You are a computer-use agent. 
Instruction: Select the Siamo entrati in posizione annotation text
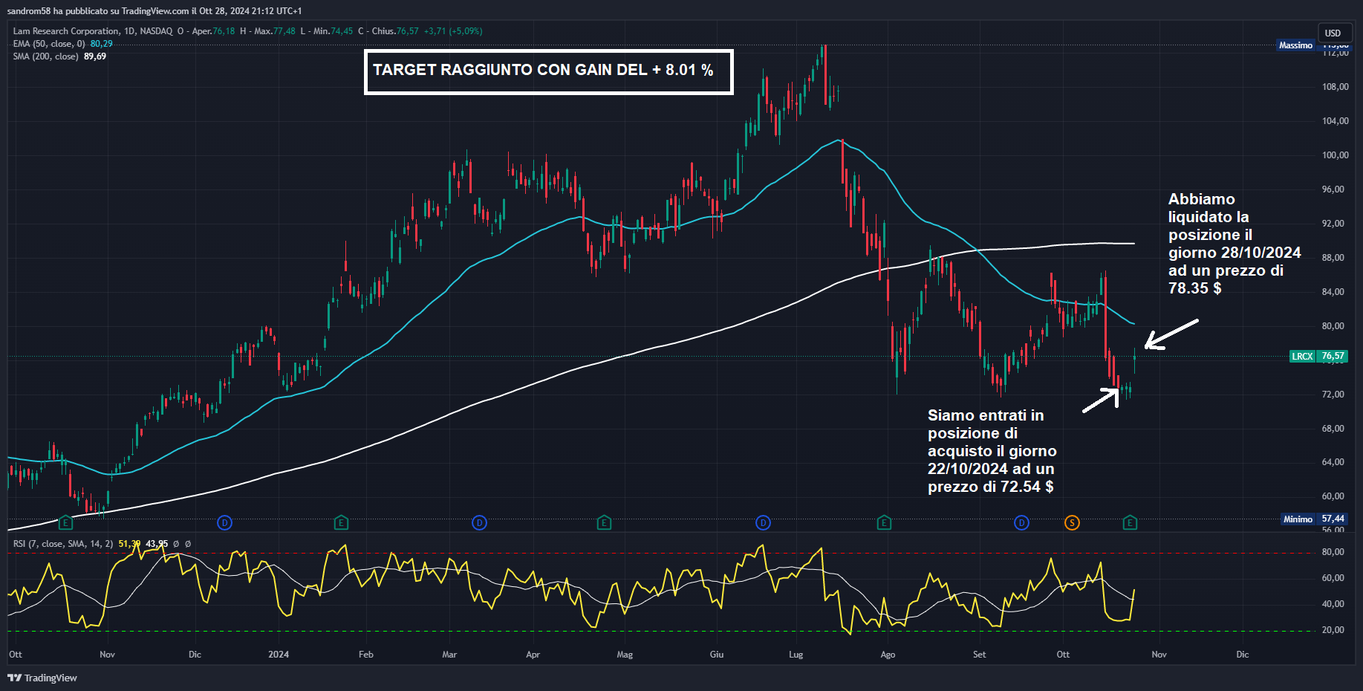(x=992, y=451)
